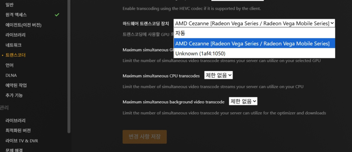
Task: Collapse the 하드웨어 트랜스코딩 장치 dropdown
Action: [x=254, y=23]
